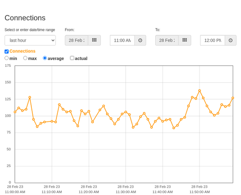Viewport: 241px width, 195px height.
Task: Open the From time clock picker icon
Action: point(140,40)
